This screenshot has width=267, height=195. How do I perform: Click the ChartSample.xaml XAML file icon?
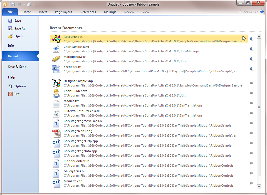point(56,49)
